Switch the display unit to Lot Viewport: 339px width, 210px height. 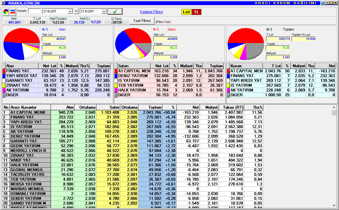tap(186, 12)
